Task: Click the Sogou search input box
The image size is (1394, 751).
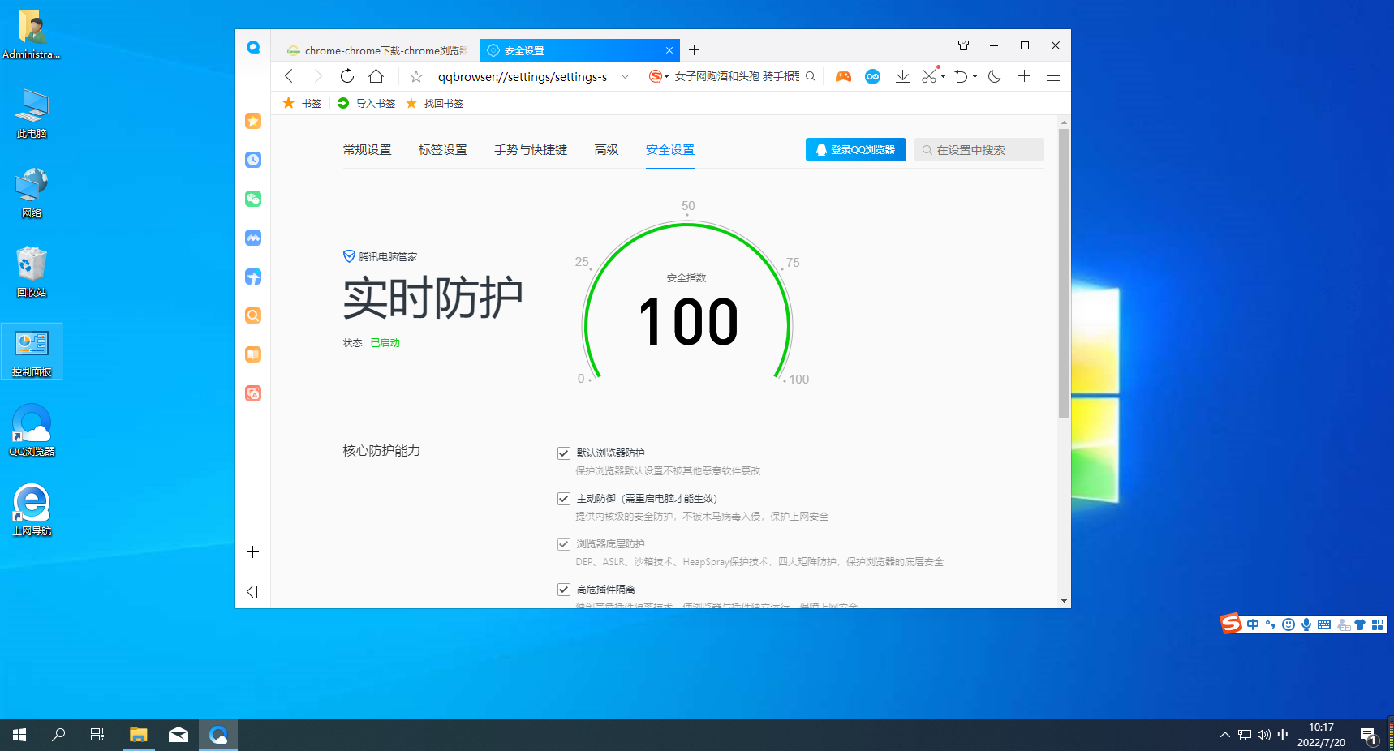Action: click(737, 76)
